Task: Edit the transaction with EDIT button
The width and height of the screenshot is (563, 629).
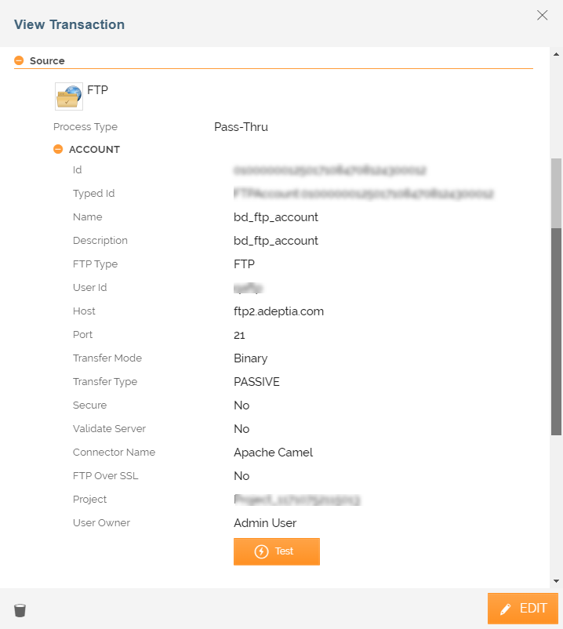Action: pyautogui.click(x=523, y=609)
